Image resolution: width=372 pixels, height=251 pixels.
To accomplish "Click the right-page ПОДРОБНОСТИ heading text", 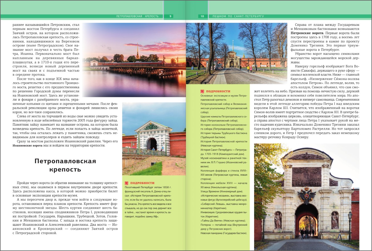I will [x=218, y=91].
